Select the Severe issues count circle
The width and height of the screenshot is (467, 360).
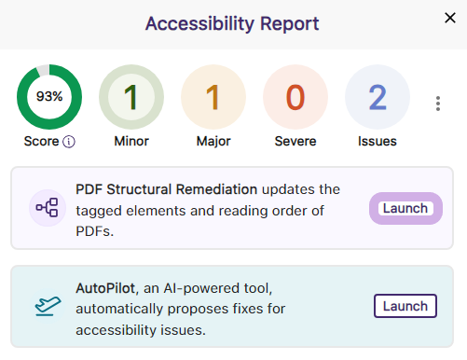click(x=295, y=97)
